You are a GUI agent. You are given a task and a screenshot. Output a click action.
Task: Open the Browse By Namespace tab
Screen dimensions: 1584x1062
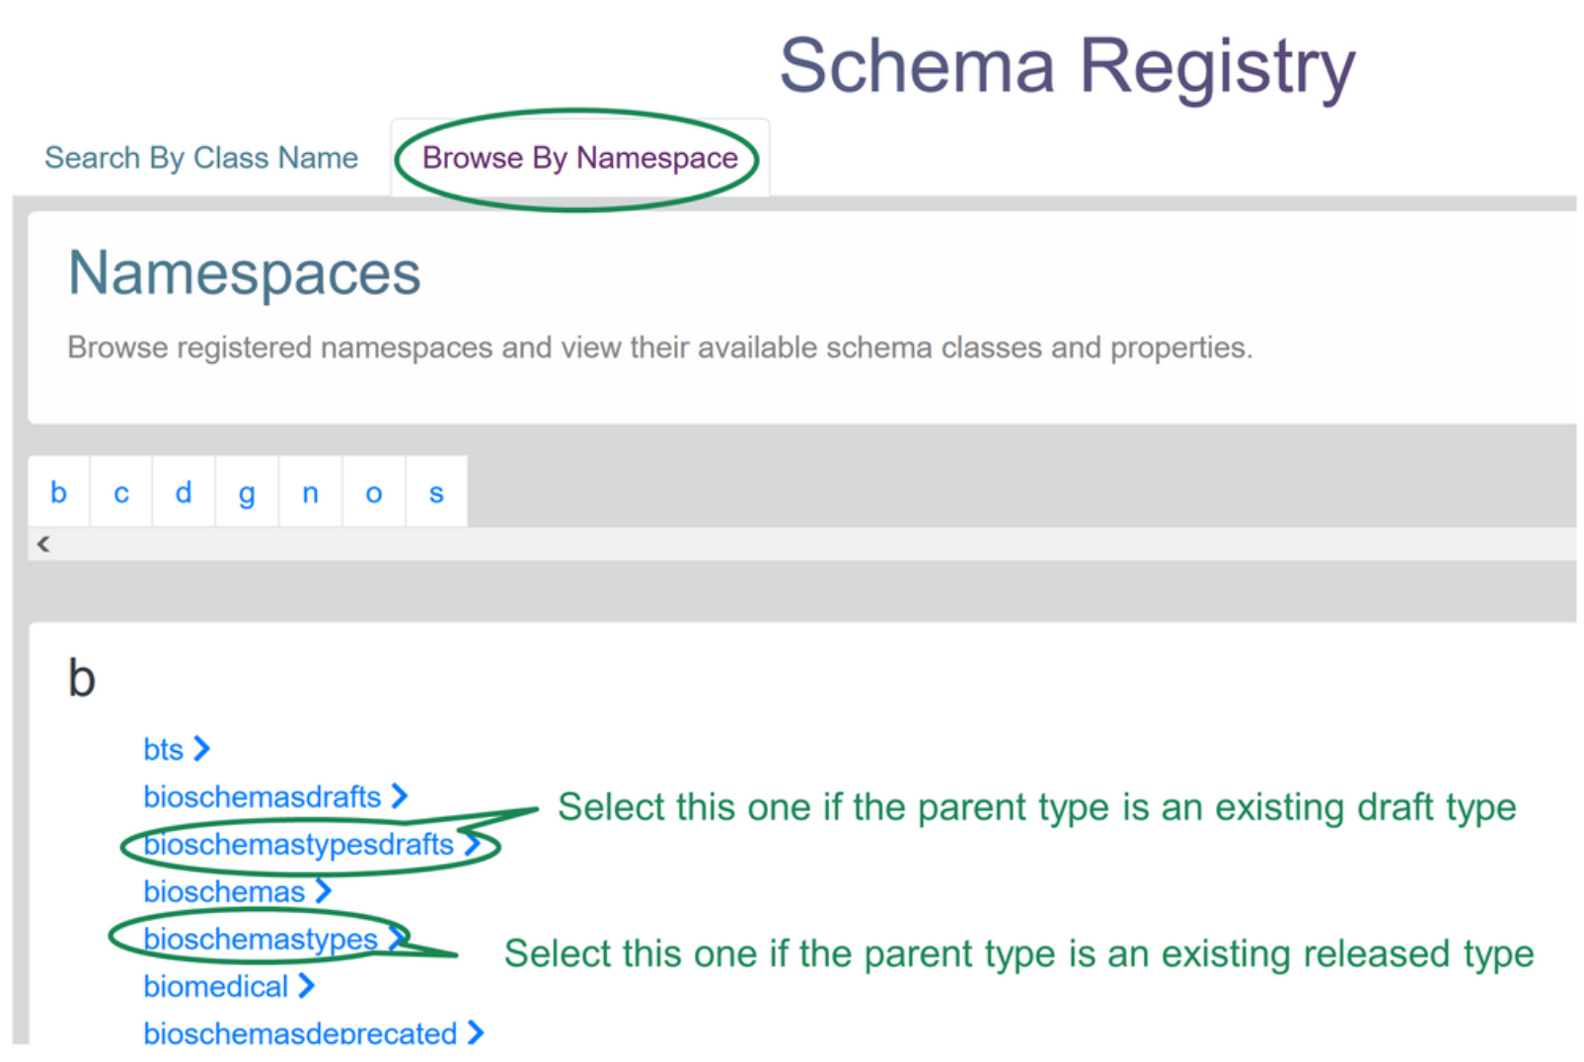click(580, 158)
